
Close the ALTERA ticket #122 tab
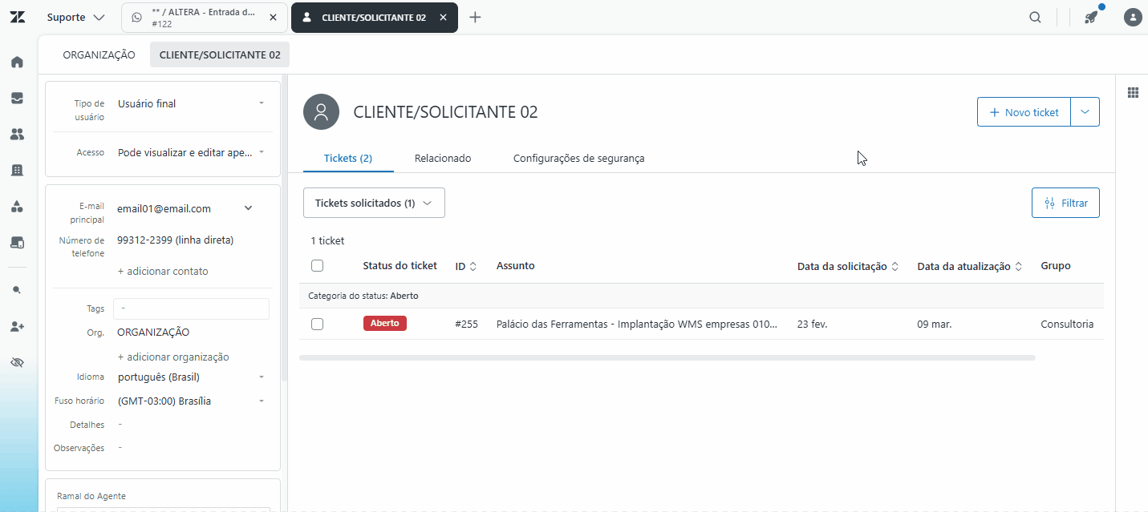pos(273,17)
